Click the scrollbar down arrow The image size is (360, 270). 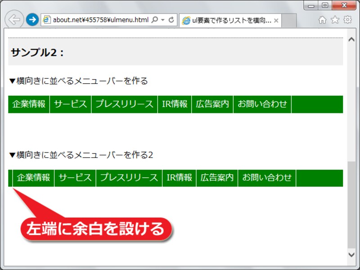click(352, 254)
